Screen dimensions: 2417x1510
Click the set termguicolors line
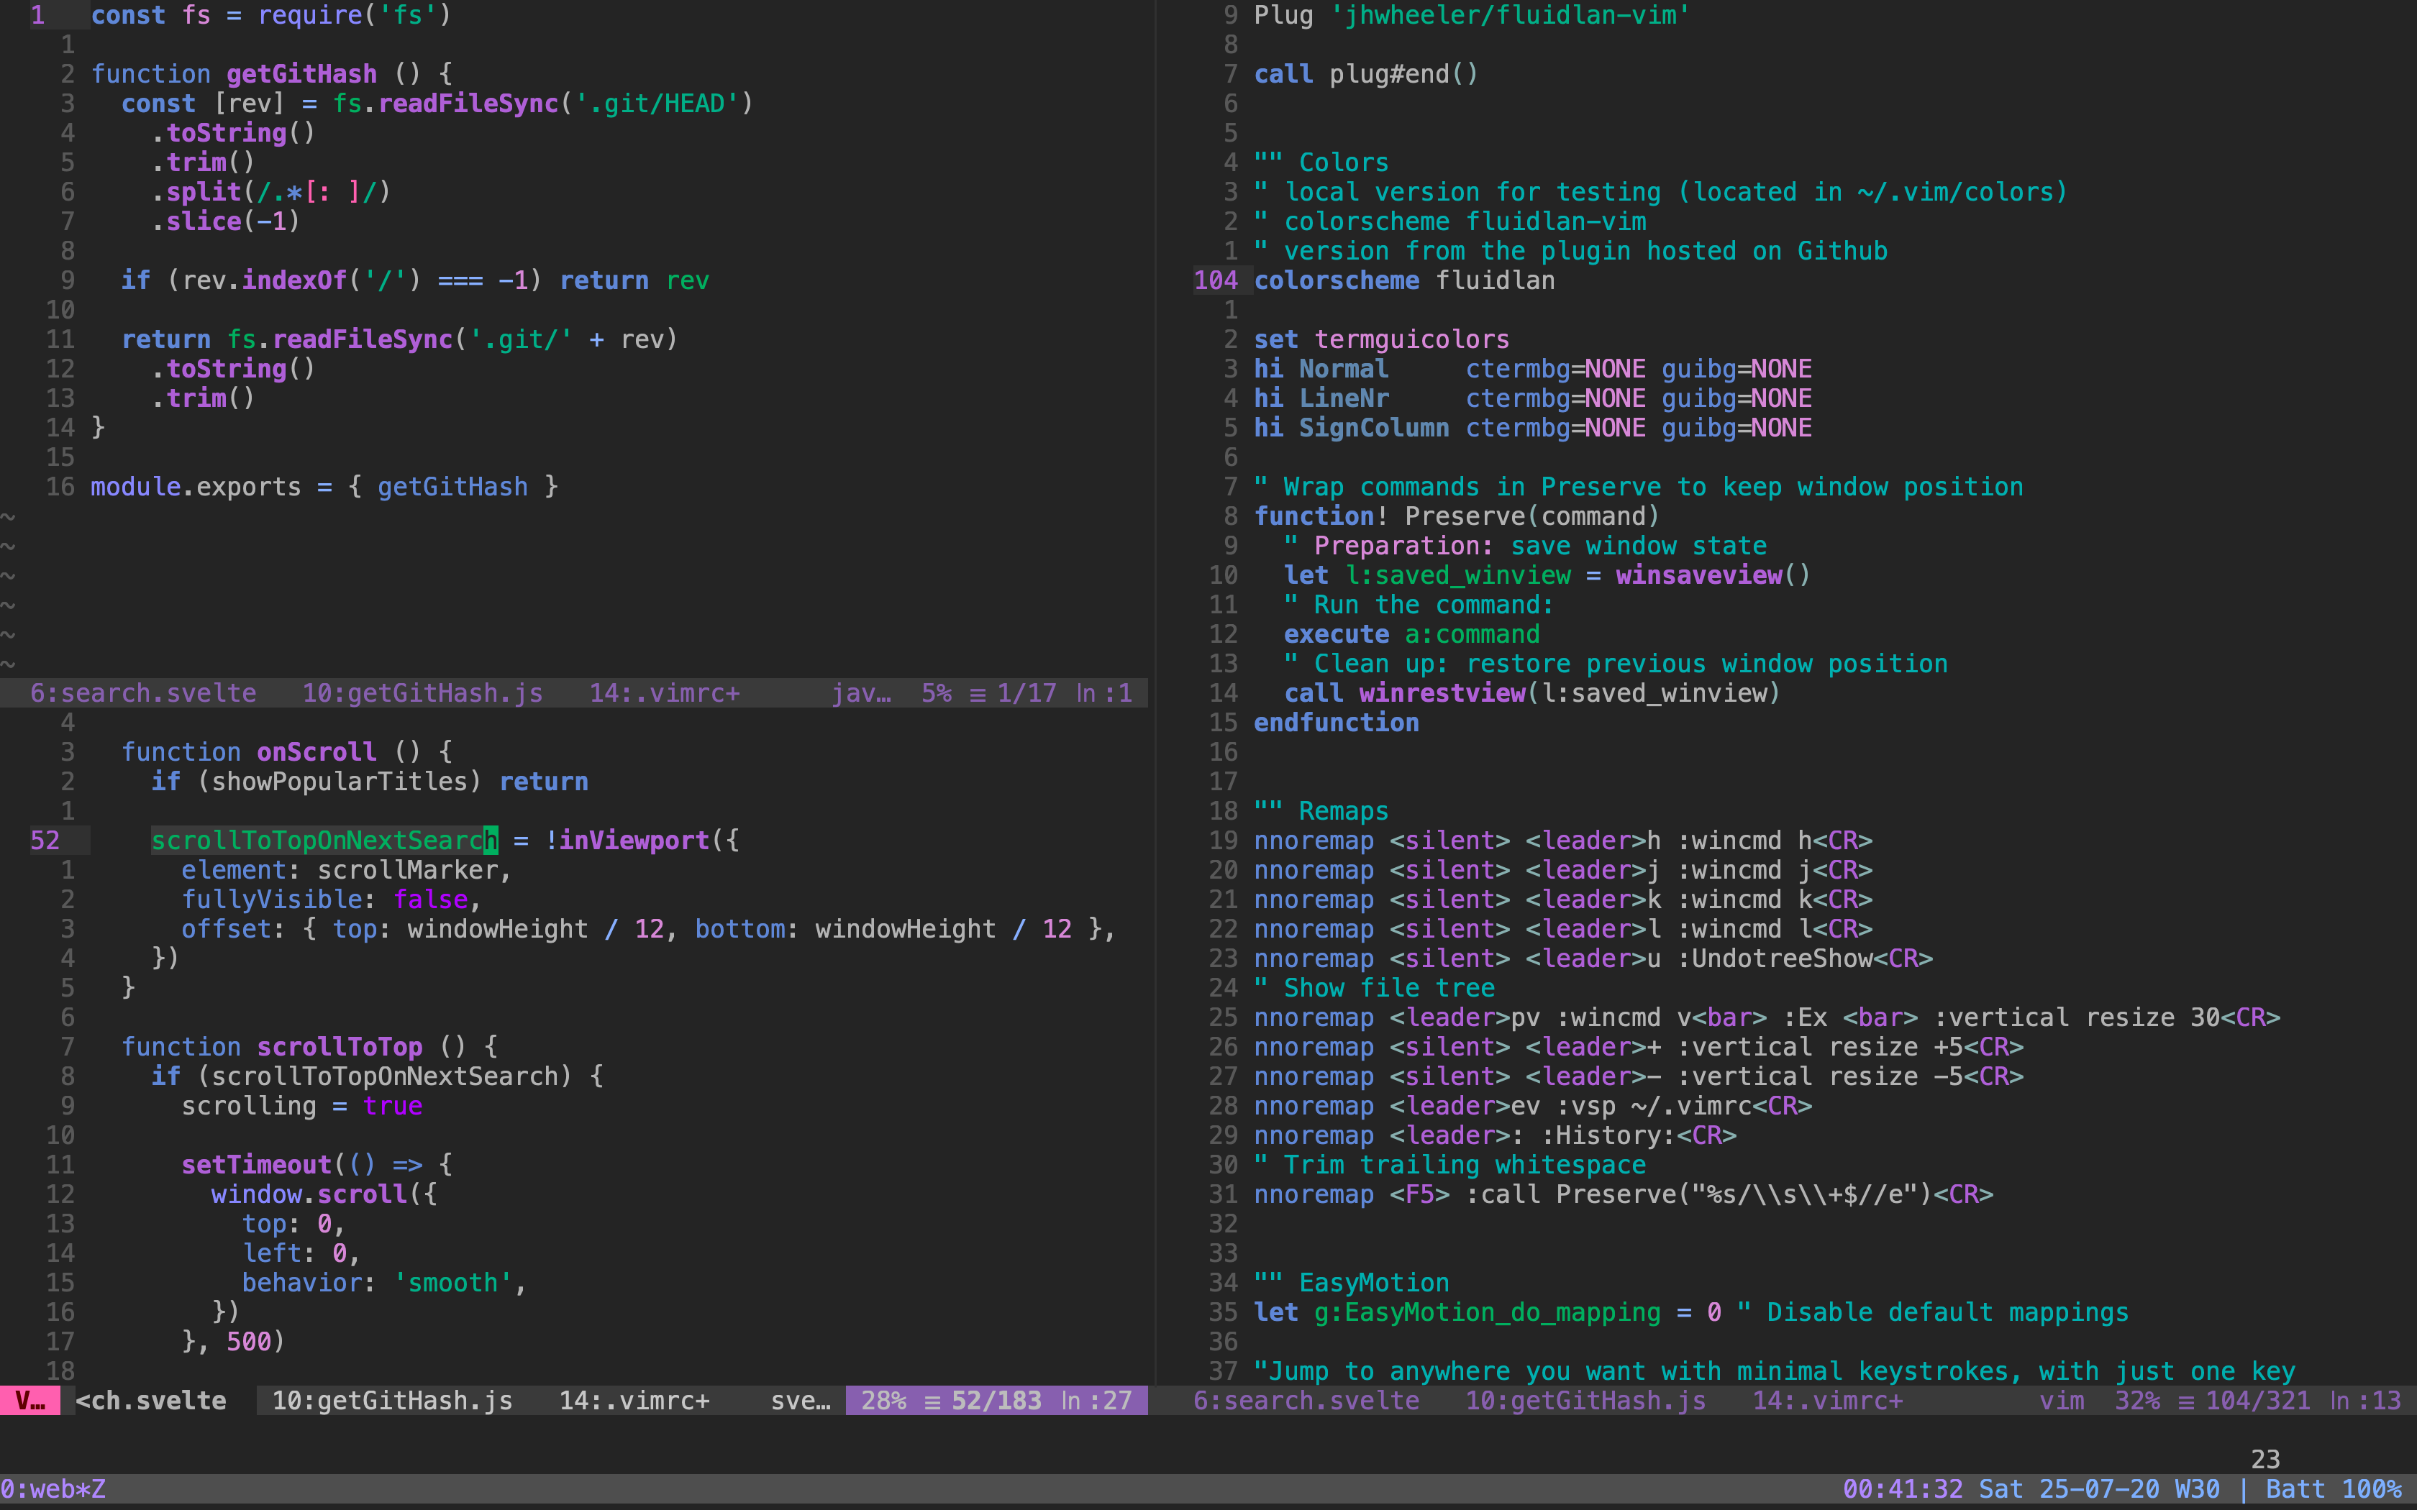click(1381, 339)
